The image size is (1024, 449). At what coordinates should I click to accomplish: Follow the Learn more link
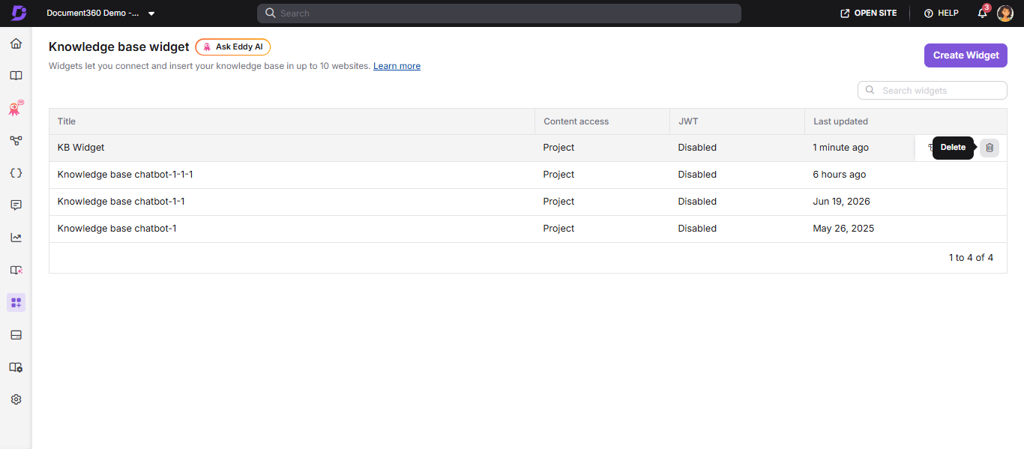tap(397, 66)
